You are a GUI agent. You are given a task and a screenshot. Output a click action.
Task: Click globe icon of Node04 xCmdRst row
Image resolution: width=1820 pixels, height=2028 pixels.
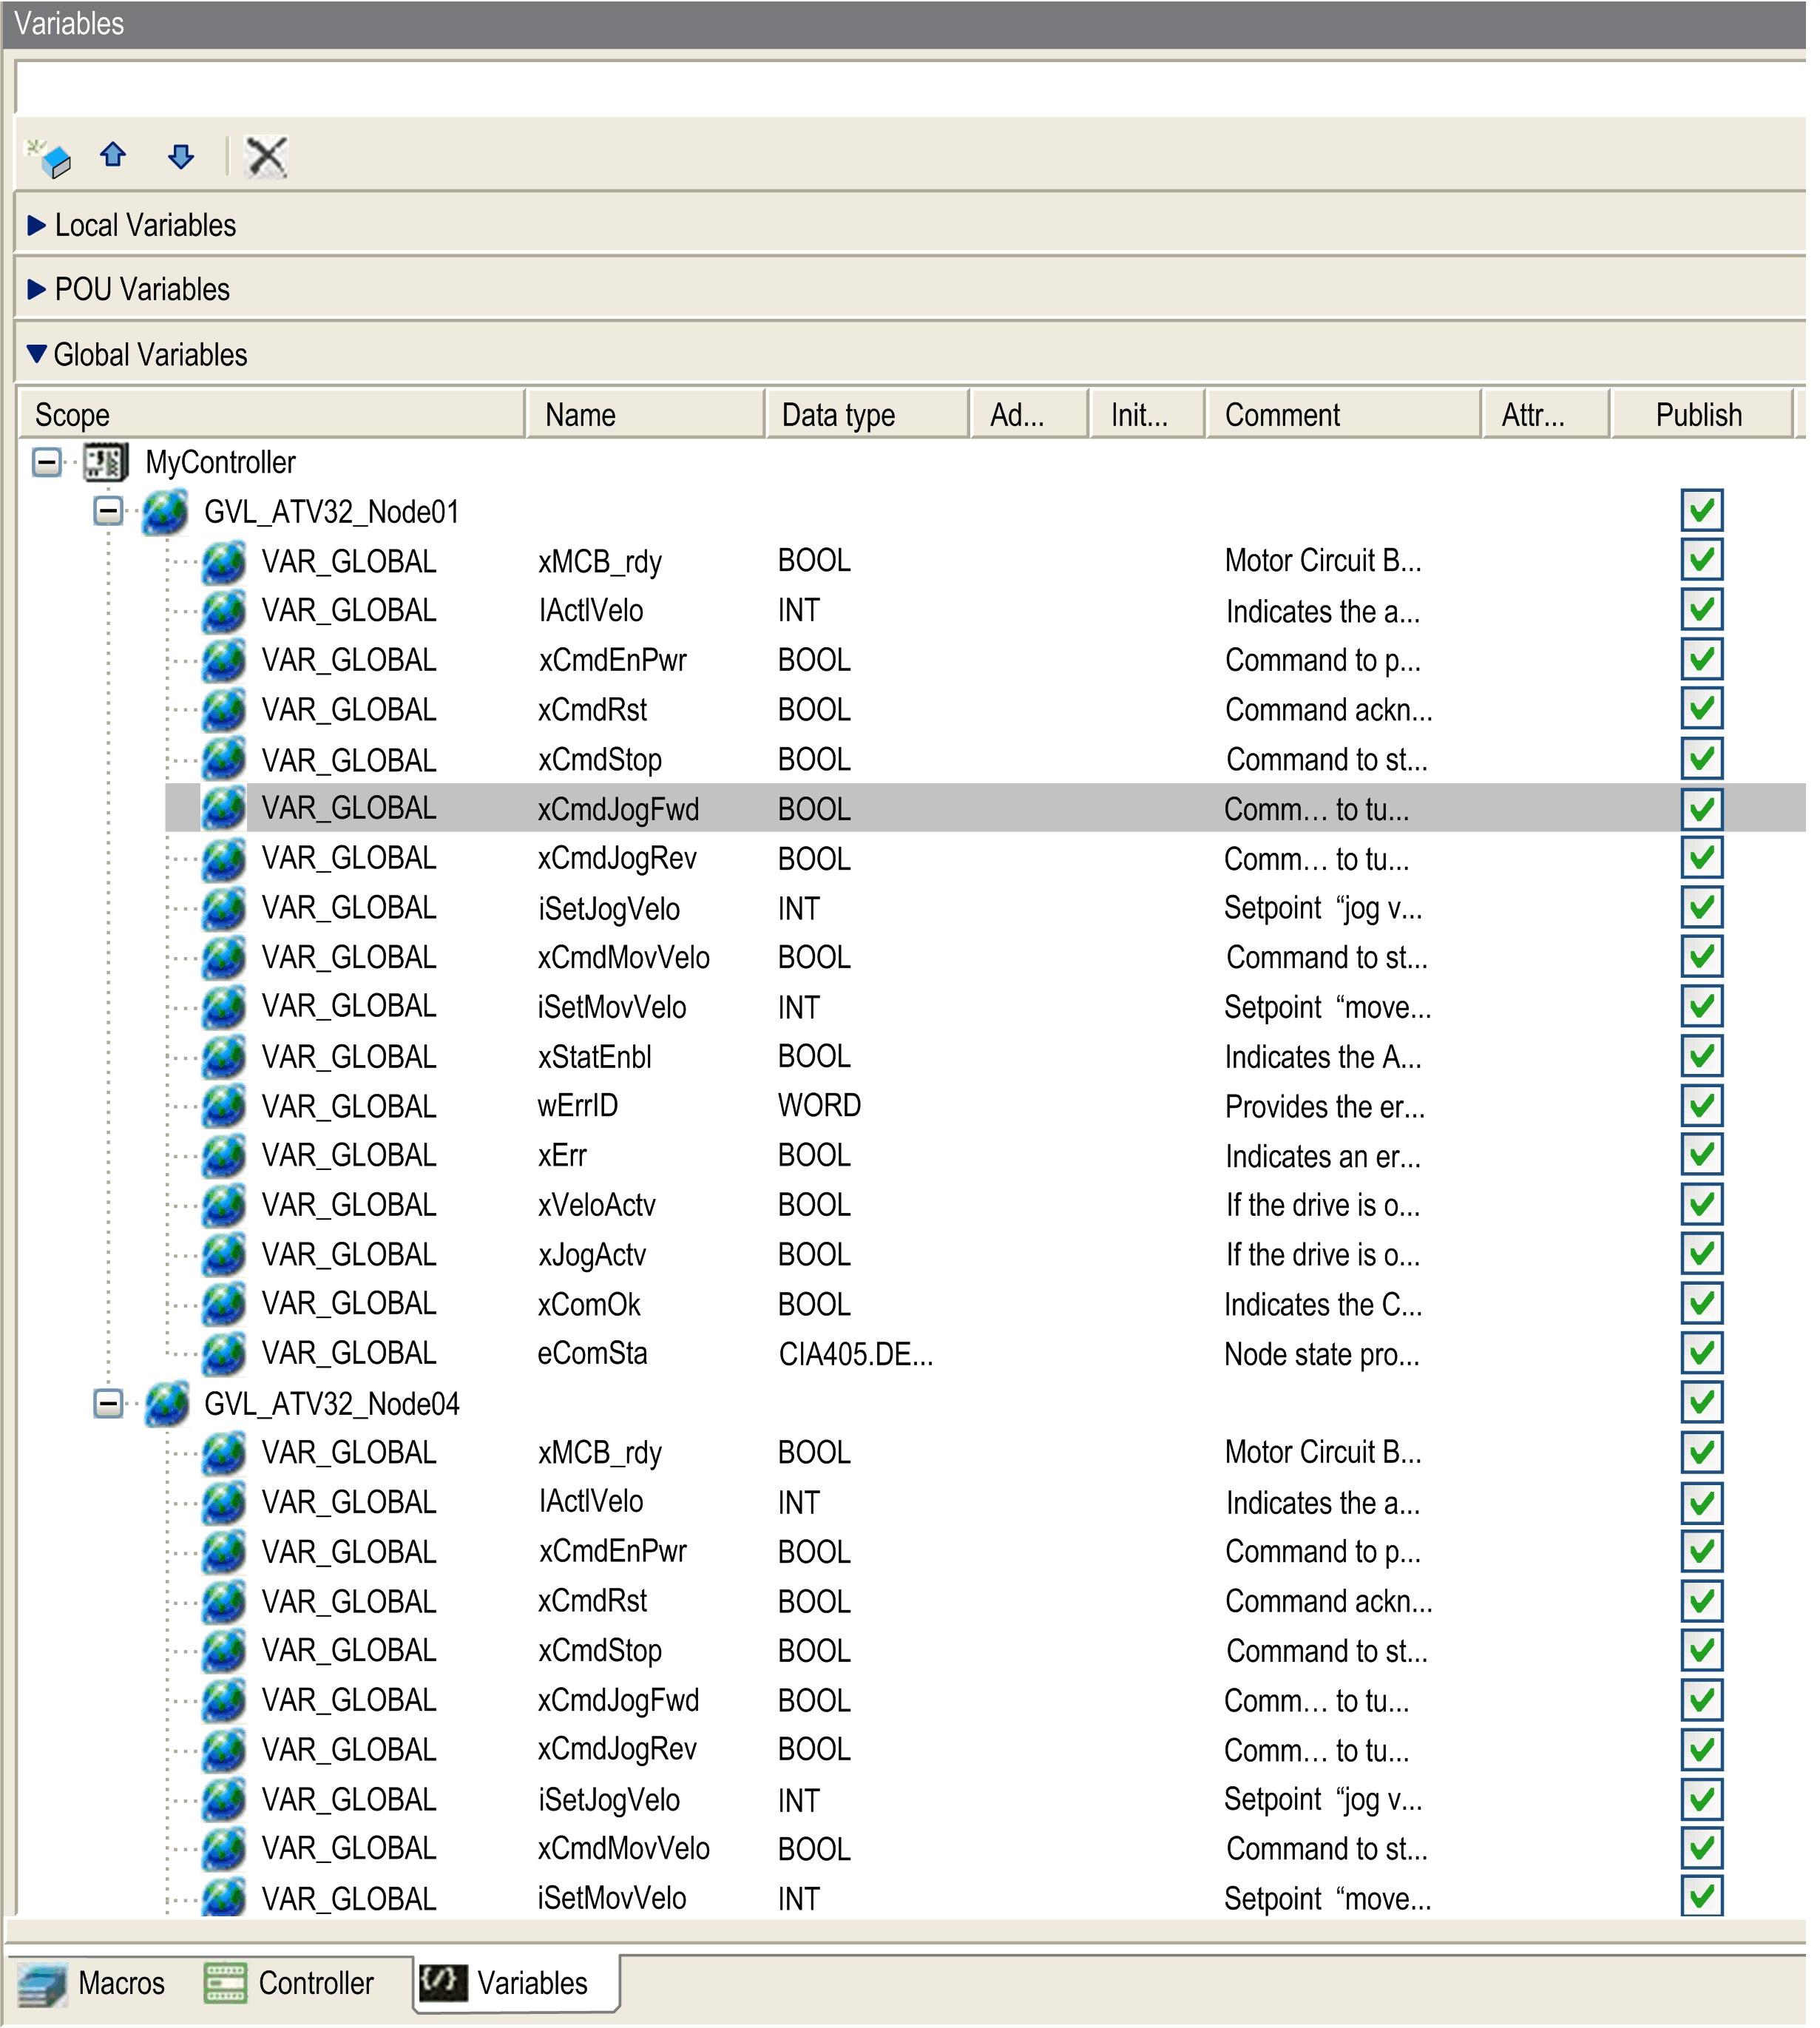pyautogui.click(x=224, y=1602)
